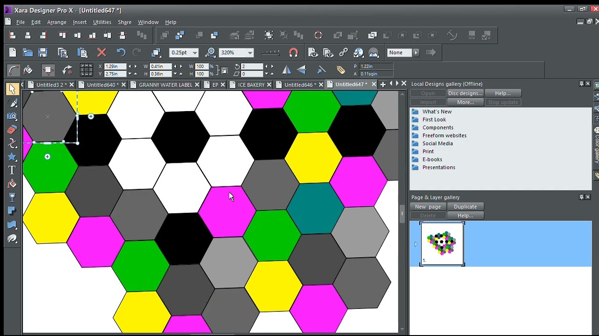Screen dimensions: 599x336
Task: Select the Freehand and Brush drawing tool
Action: [x=12, y=103]
